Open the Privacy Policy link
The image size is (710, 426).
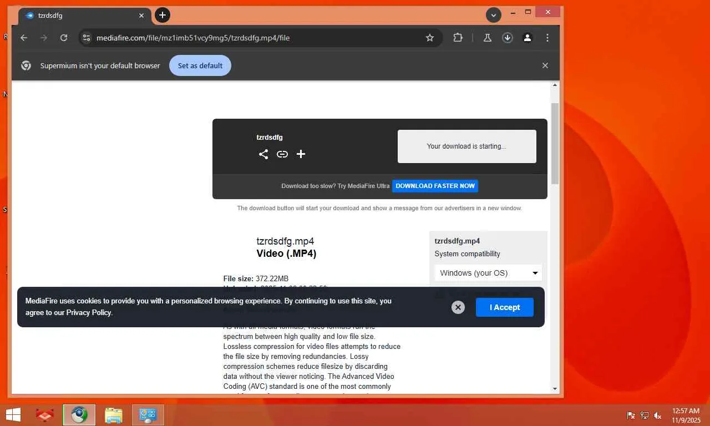[89, 313]
